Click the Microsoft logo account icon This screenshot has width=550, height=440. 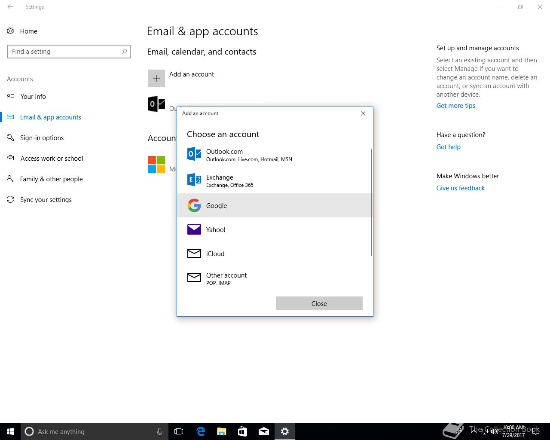tap(156, 164)
